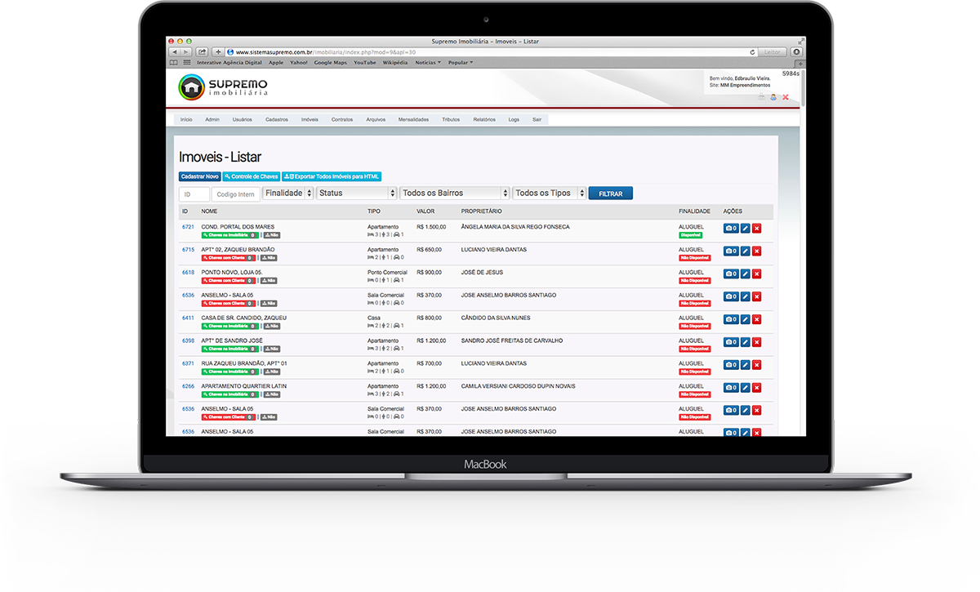Expand Notícias bookmarks folder

428,62
